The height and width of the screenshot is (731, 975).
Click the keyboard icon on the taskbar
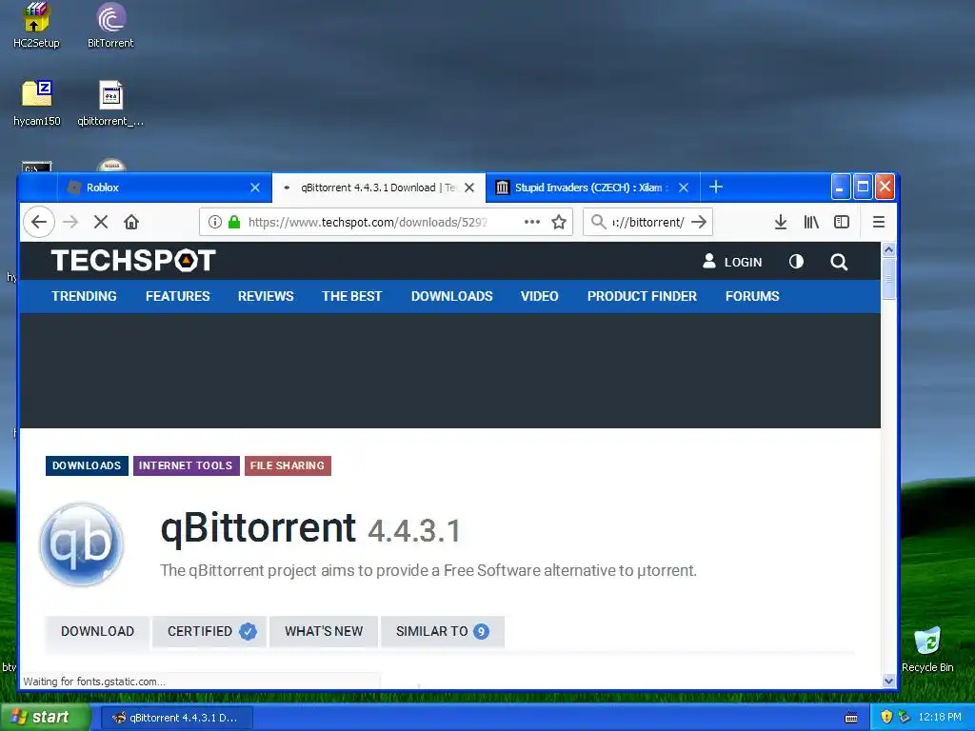click(x=851, y=718)
